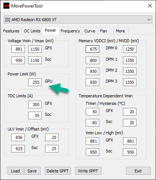
Task: Click the Save button
Action: tap(32, 171)
